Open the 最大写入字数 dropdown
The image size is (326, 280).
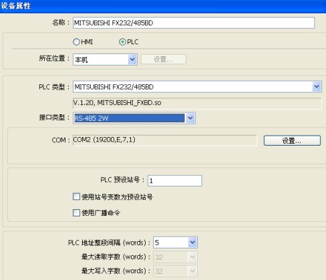175,271
